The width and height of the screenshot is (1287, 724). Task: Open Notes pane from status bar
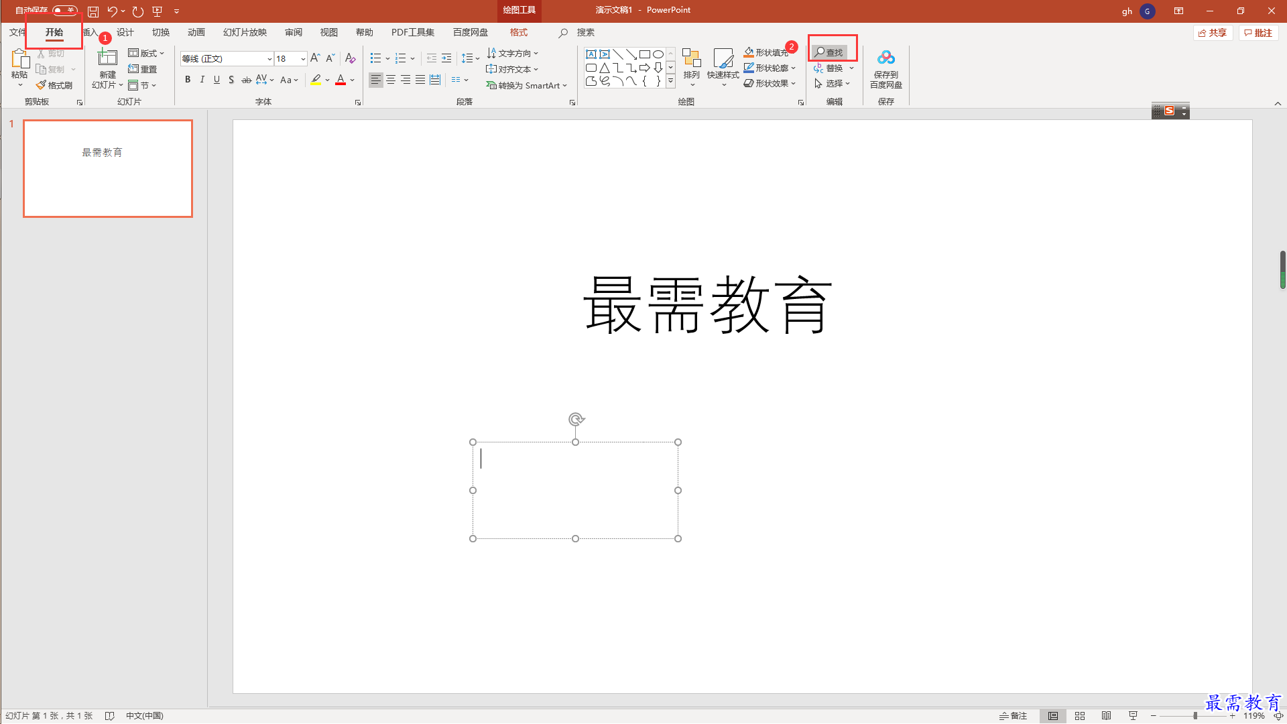(1013, 716)
